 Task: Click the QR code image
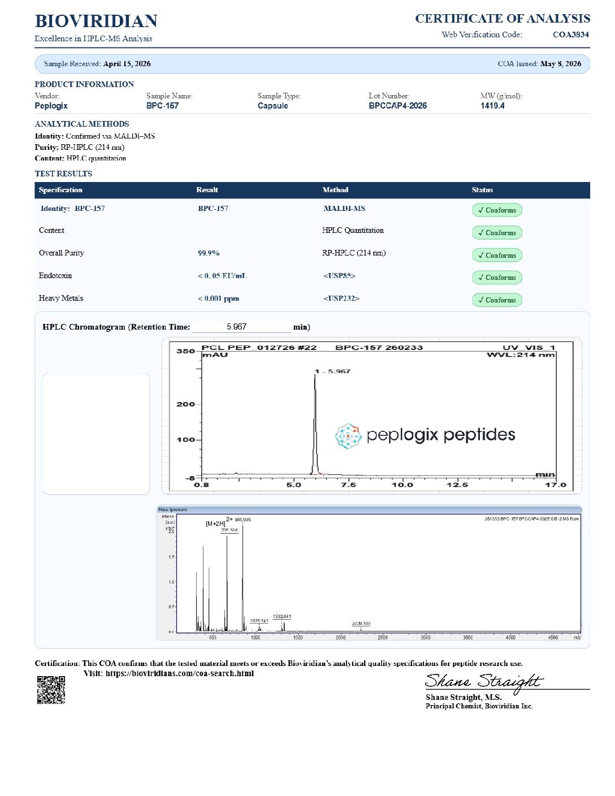point(51,690)
